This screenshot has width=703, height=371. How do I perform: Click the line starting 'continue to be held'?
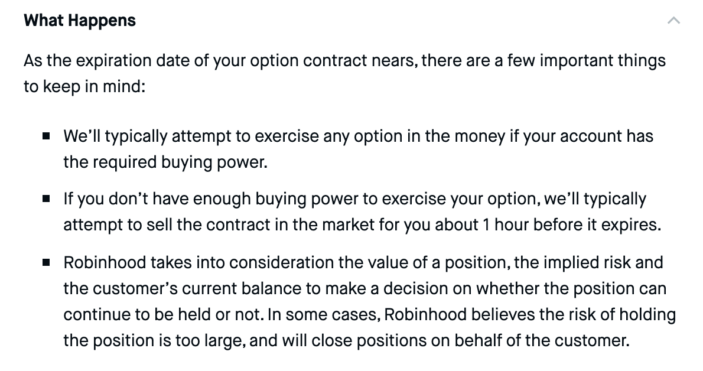[369, 314]
